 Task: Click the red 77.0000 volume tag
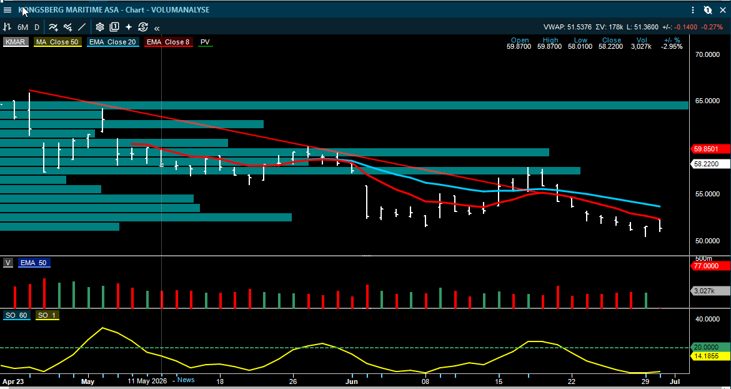[x=710, y=265]
